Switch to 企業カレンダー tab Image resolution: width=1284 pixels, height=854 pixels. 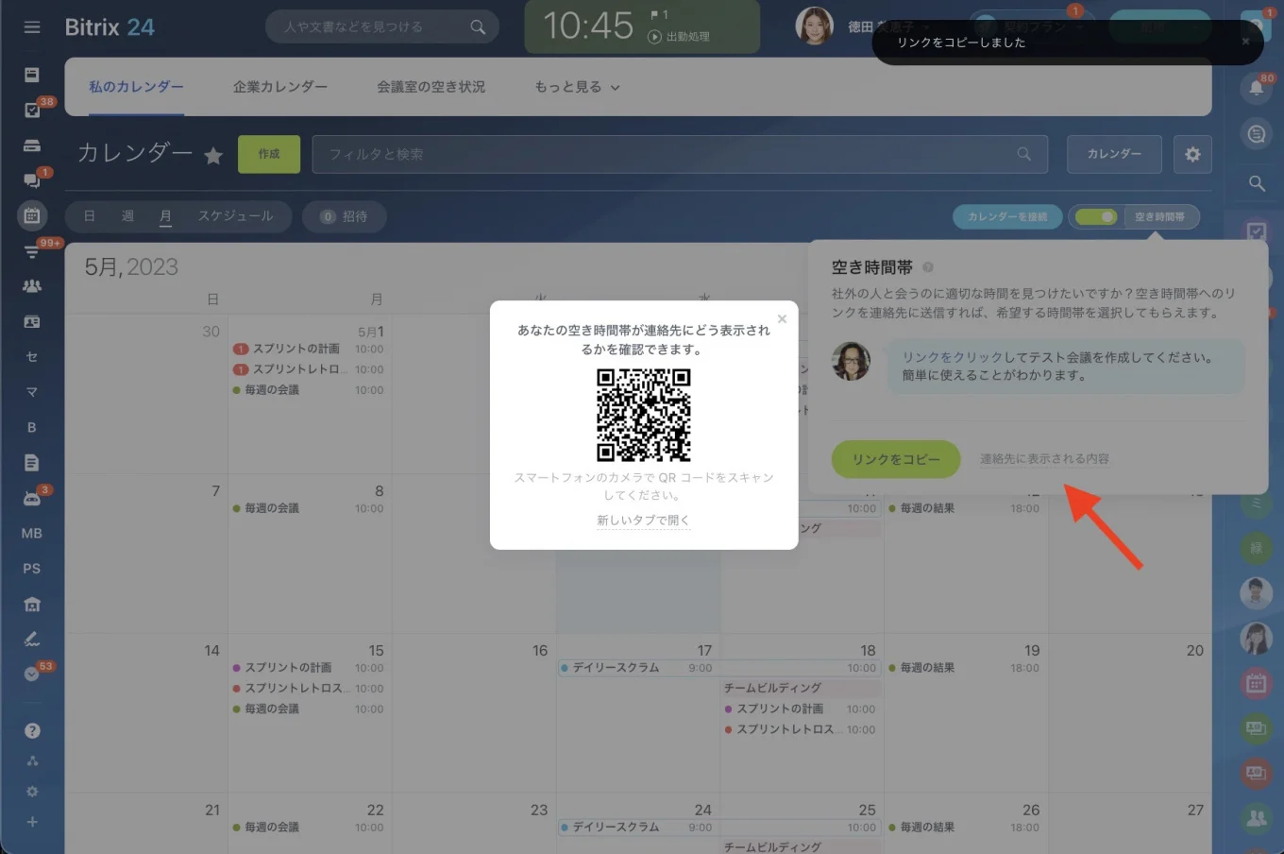point(280,87)
